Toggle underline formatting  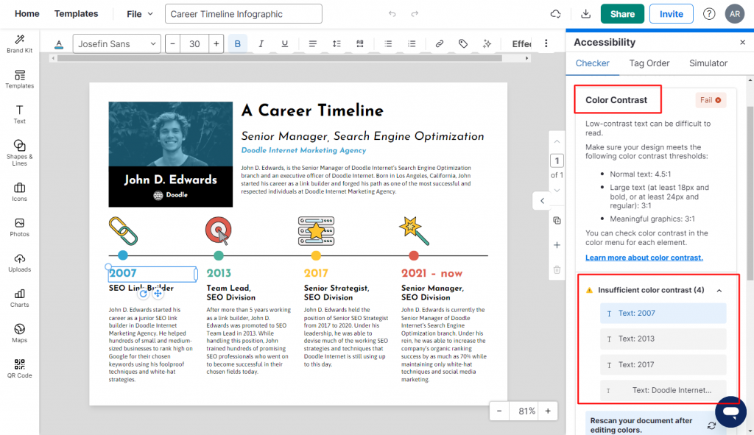click(285, 43)
